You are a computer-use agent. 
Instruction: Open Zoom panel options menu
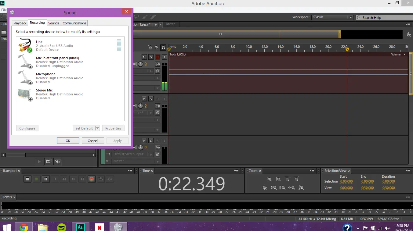pos(312,171)
